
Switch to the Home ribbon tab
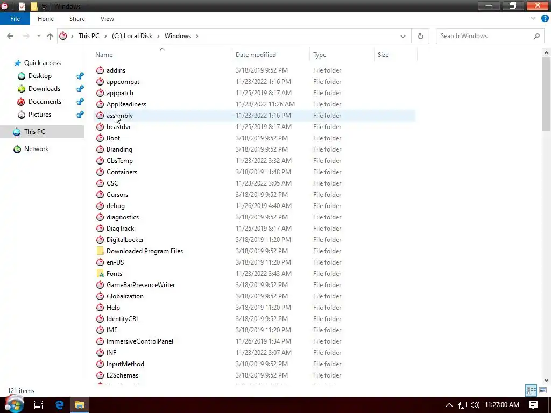[46, 19]
